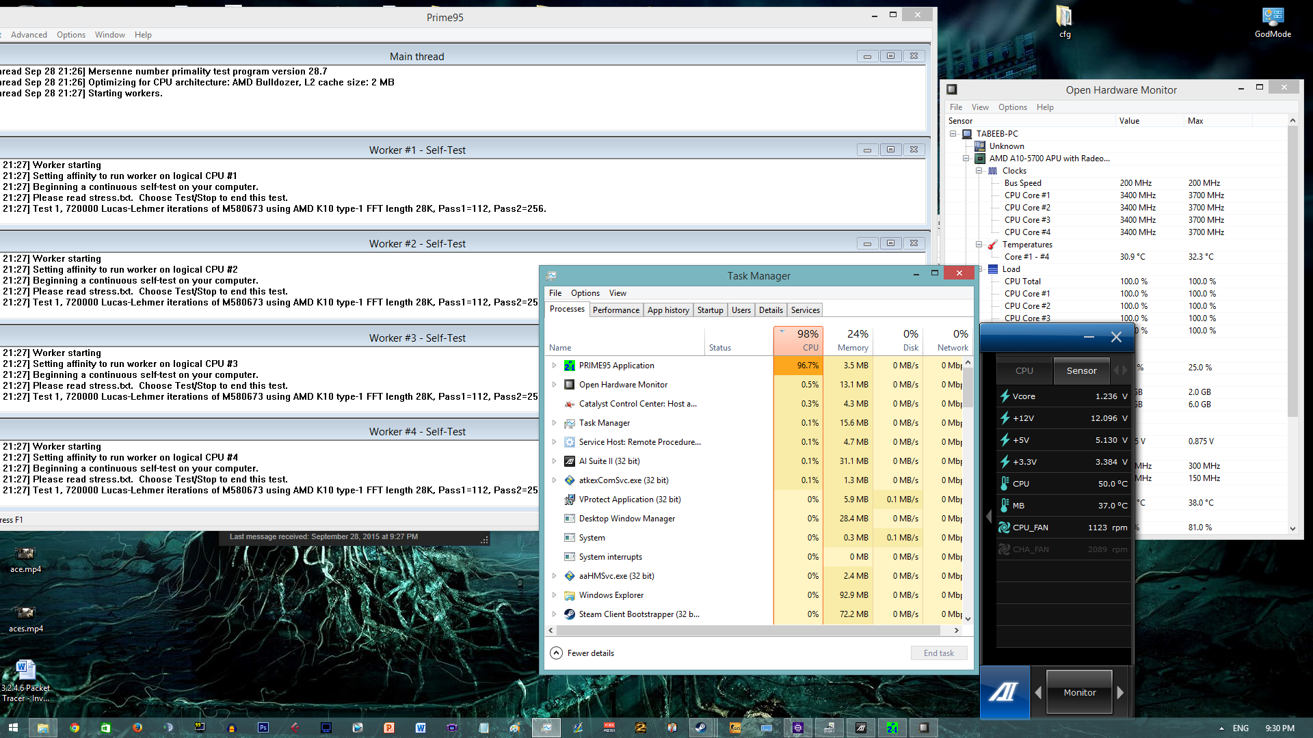
Task: Click the CPU thermometer icon in AI Suite
Action: [1005, 484]
